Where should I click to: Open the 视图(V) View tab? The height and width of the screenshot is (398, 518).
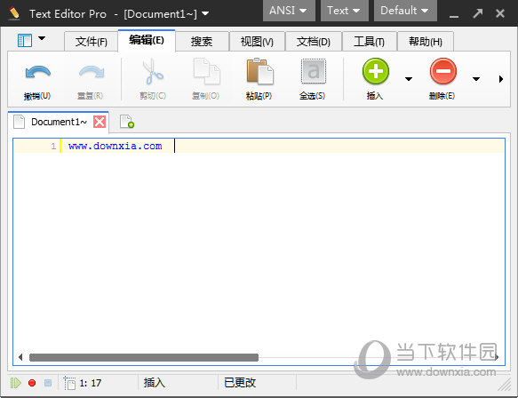tap(257, 42)
